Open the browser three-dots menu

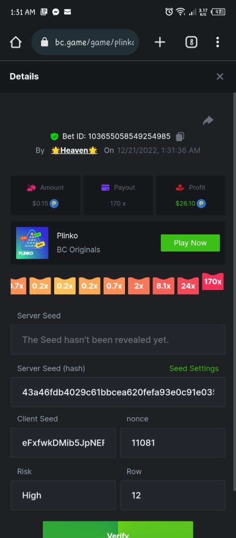coord(218,42)
